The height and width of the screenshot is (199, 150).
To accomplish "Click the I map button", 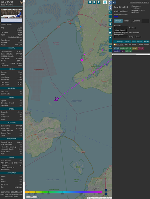I will (x=110, y=42).
